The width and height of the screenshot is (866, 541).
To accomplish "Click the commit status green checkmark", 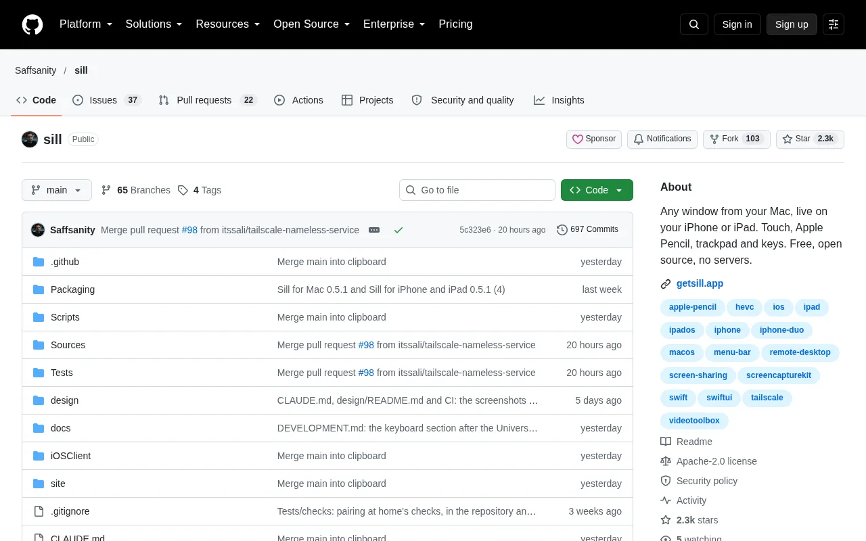I will click(398, 230).
